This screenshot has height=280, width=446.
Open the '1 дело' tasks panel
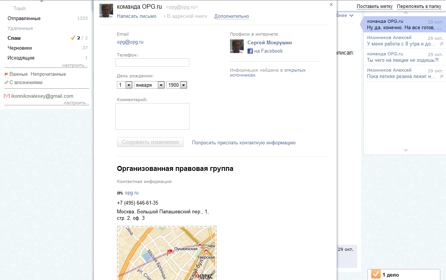coord(404,275)
